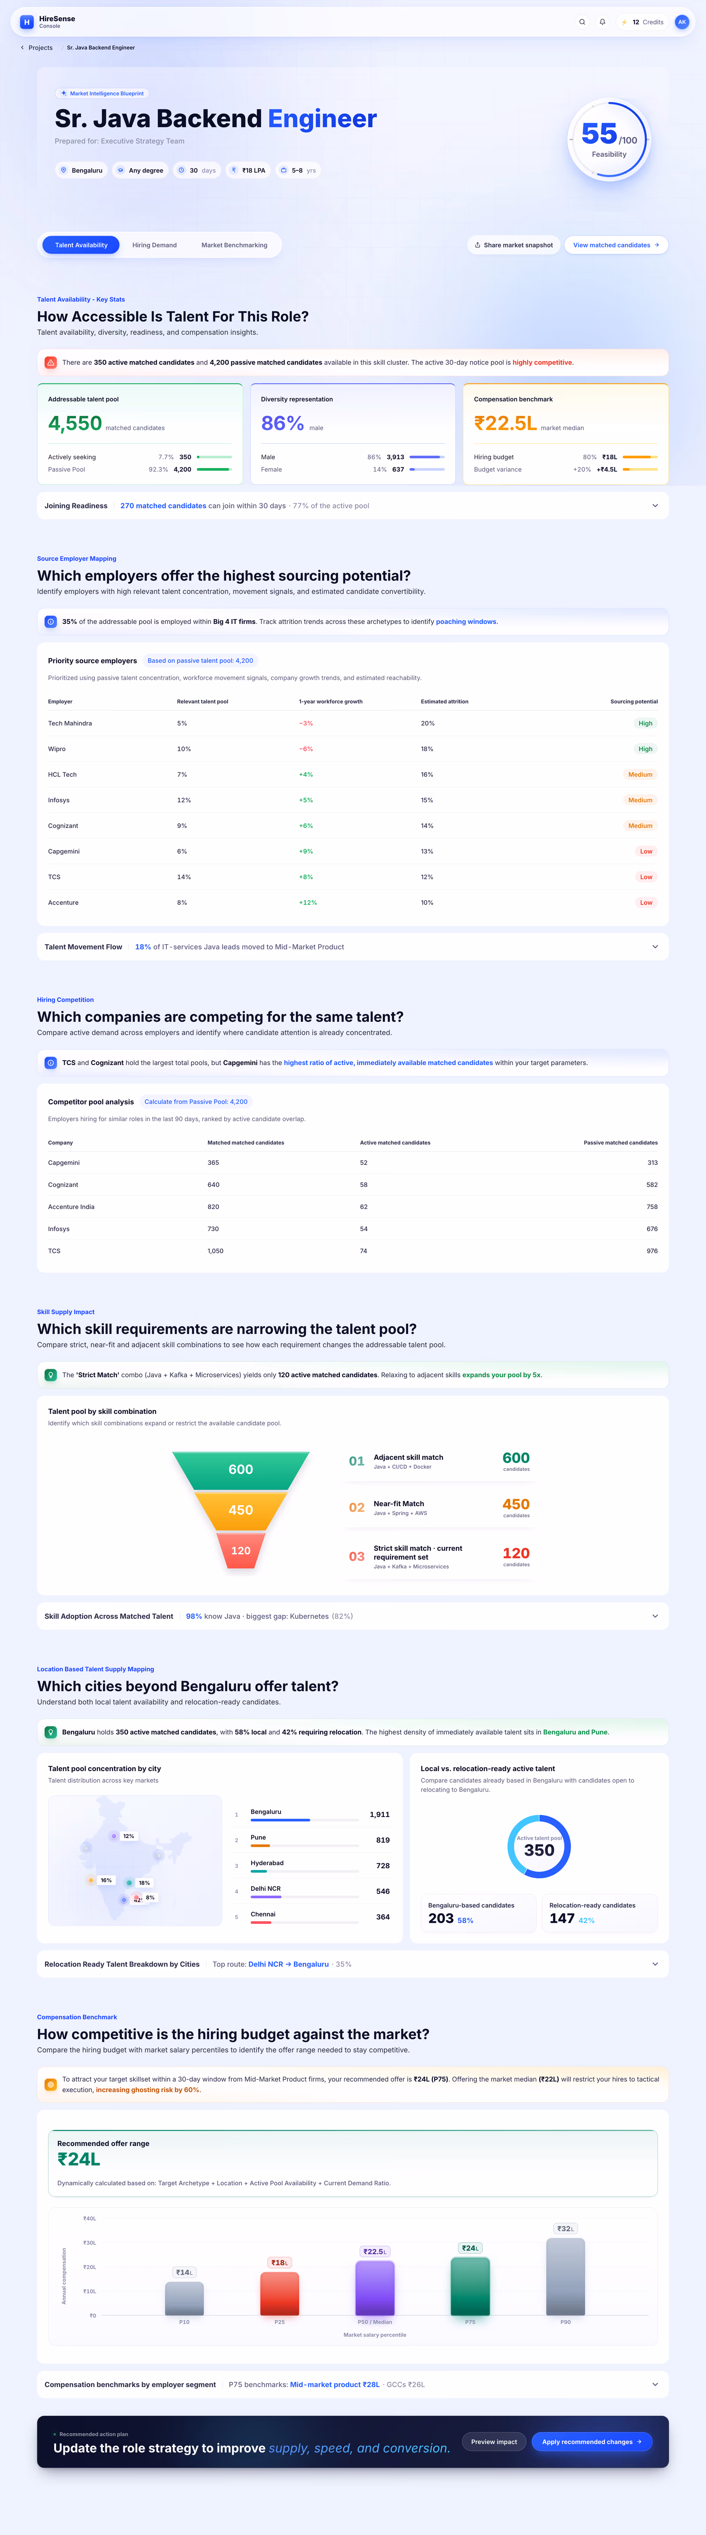Click the back chevron beside Projects
The image size is (706, 2535).
[23, 47]
